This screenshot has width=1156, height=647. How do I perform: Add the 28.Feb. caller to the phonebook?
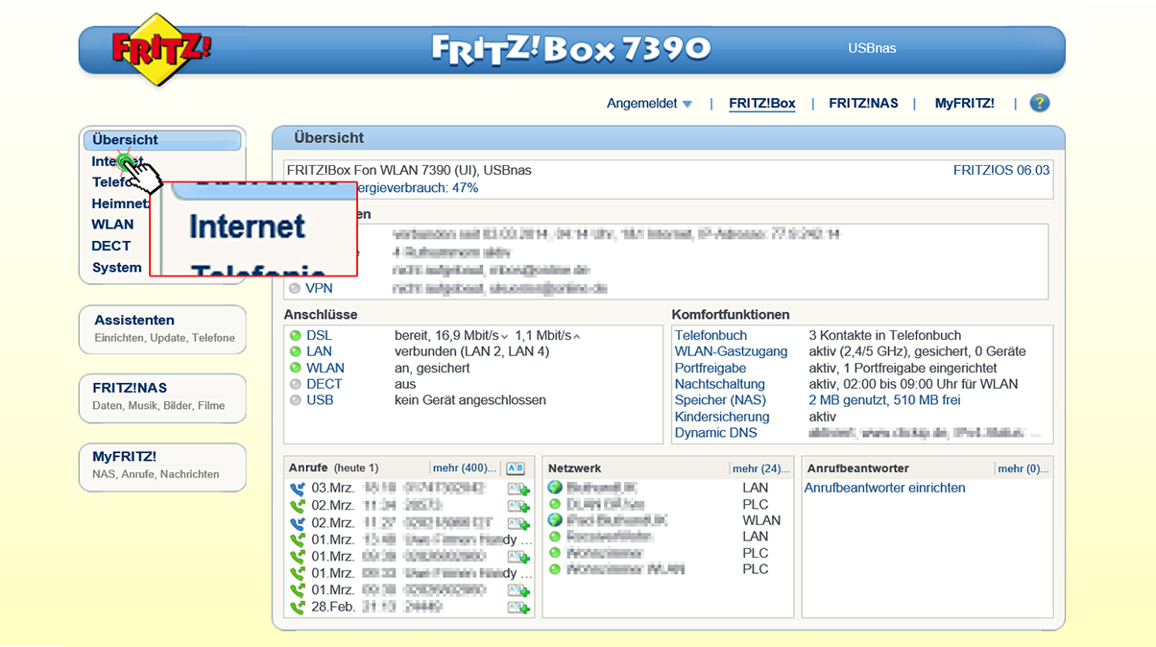[x=518, y=608]
